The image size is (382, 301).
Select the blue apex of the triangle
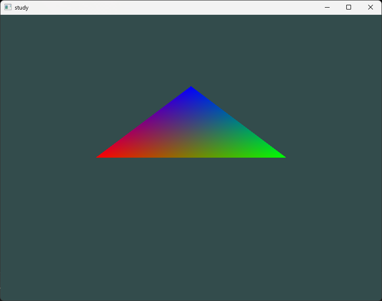[191, 90]
